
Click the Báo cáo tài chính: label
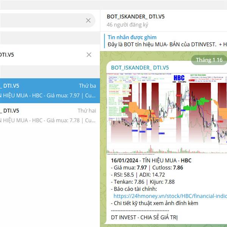(134, 189)
